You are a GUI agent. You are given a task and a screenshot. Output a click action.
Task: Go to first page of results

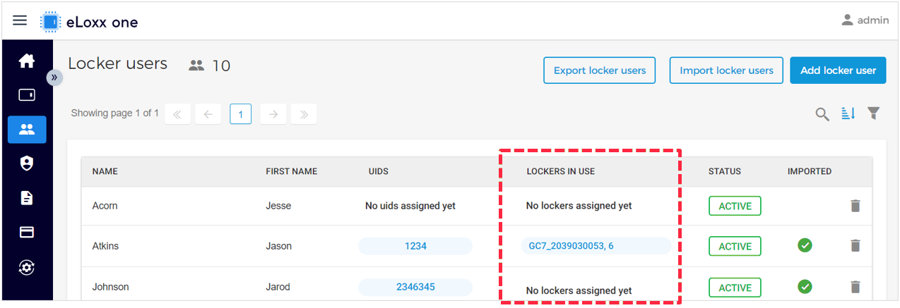click(177, 114)
